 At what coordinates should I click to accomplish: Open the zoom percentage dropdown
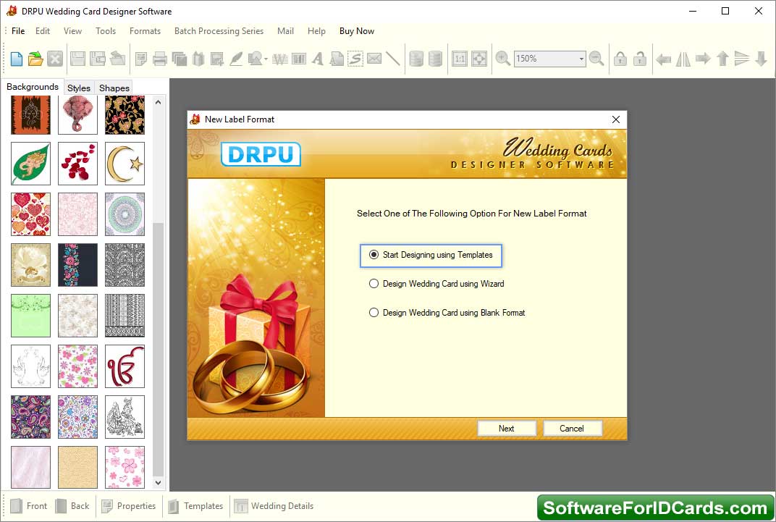[581, 59]
